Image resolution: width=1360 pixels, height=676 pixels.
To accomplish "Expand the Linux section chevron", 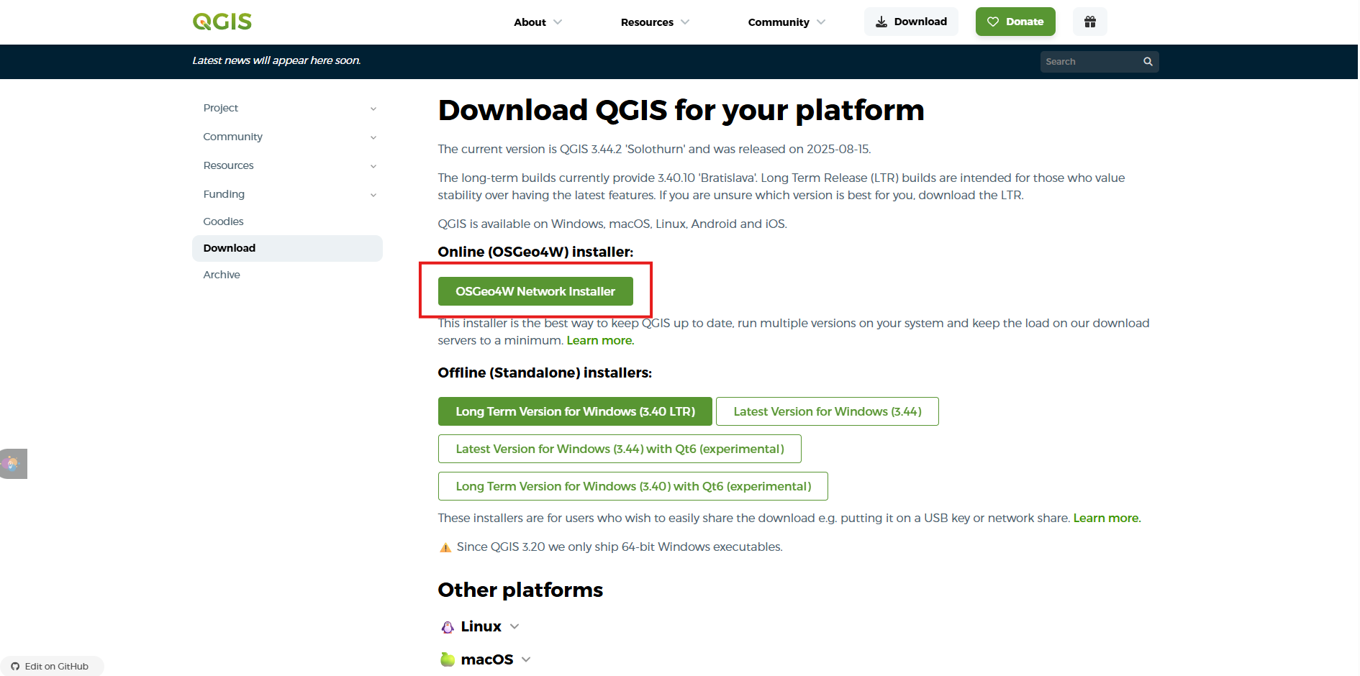I will (x=514, y=626).
